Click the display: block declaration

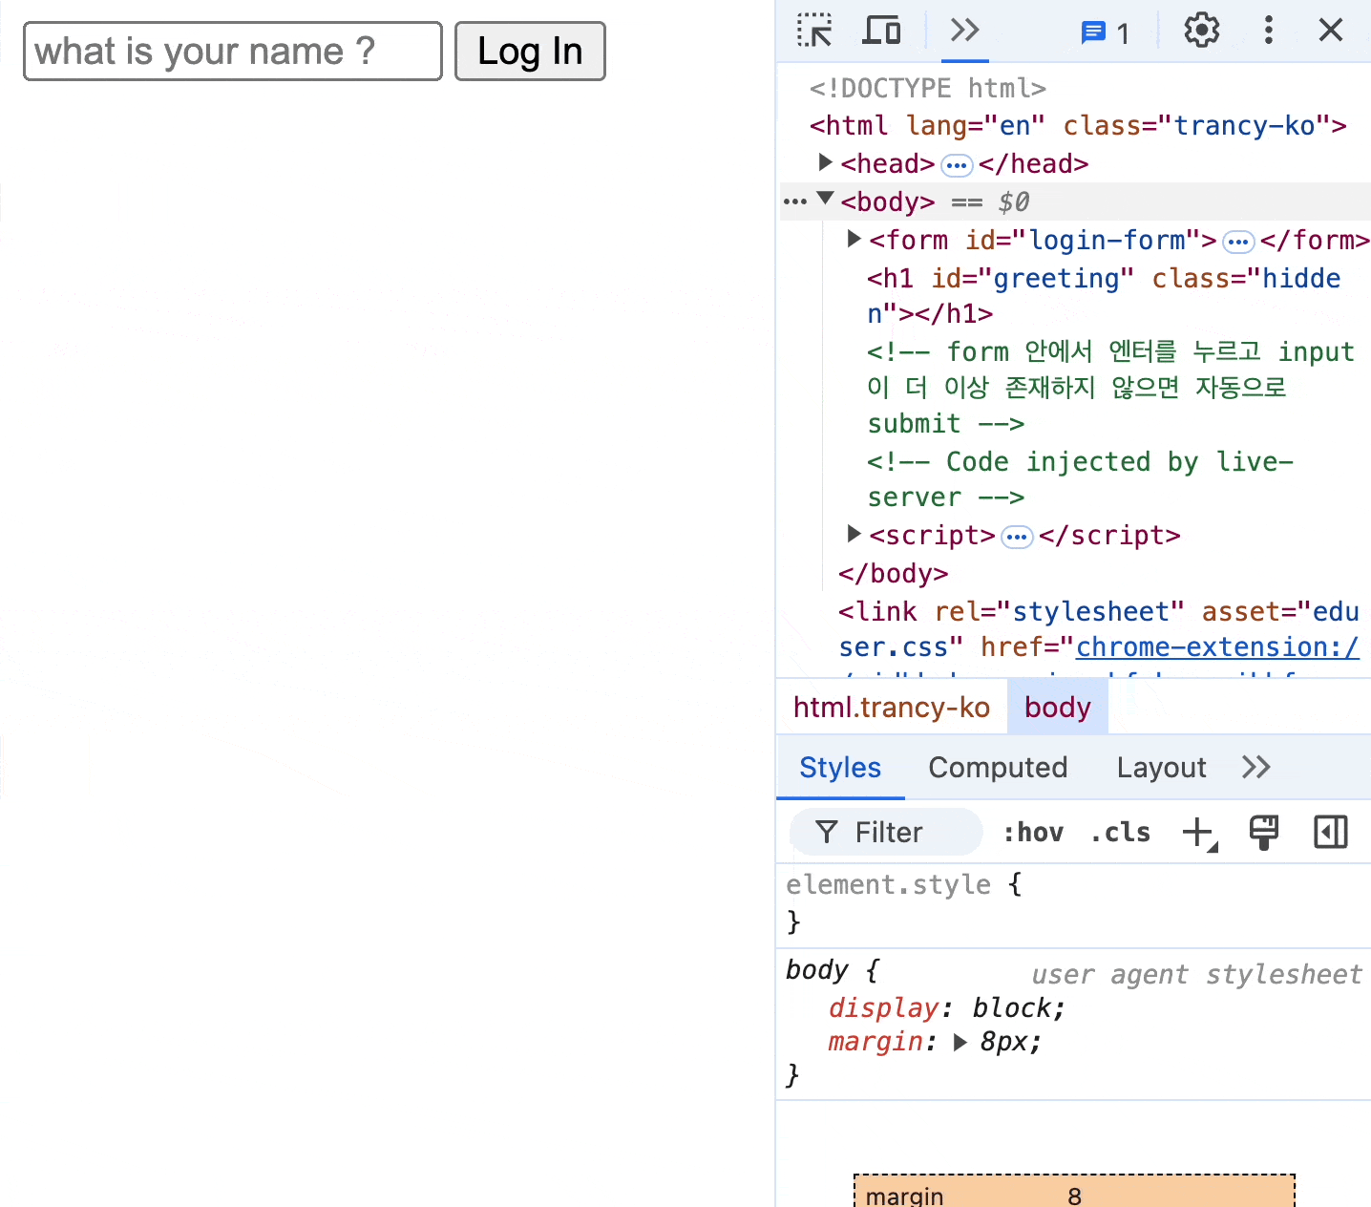point(946,1008)
